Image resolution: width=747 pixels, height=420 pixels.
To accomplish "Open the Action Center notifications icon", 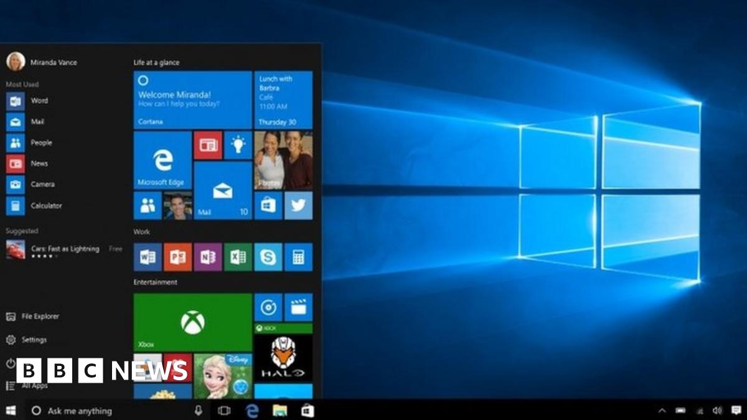I will pyautogui.click(x=736, y=411).
